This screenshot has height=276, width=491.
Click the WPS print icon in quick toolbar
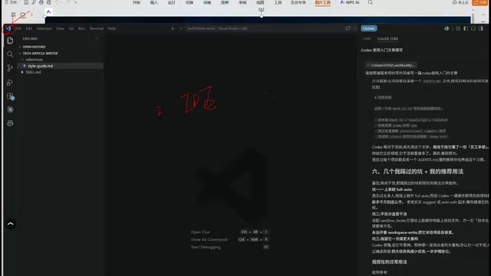tap(41, 2)
